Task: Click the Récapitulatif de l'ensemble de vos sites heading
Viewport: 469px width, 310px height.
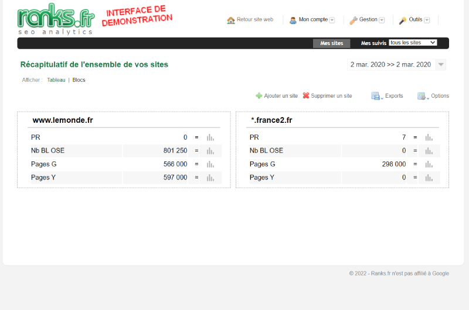Action: [x=94, y=64]
